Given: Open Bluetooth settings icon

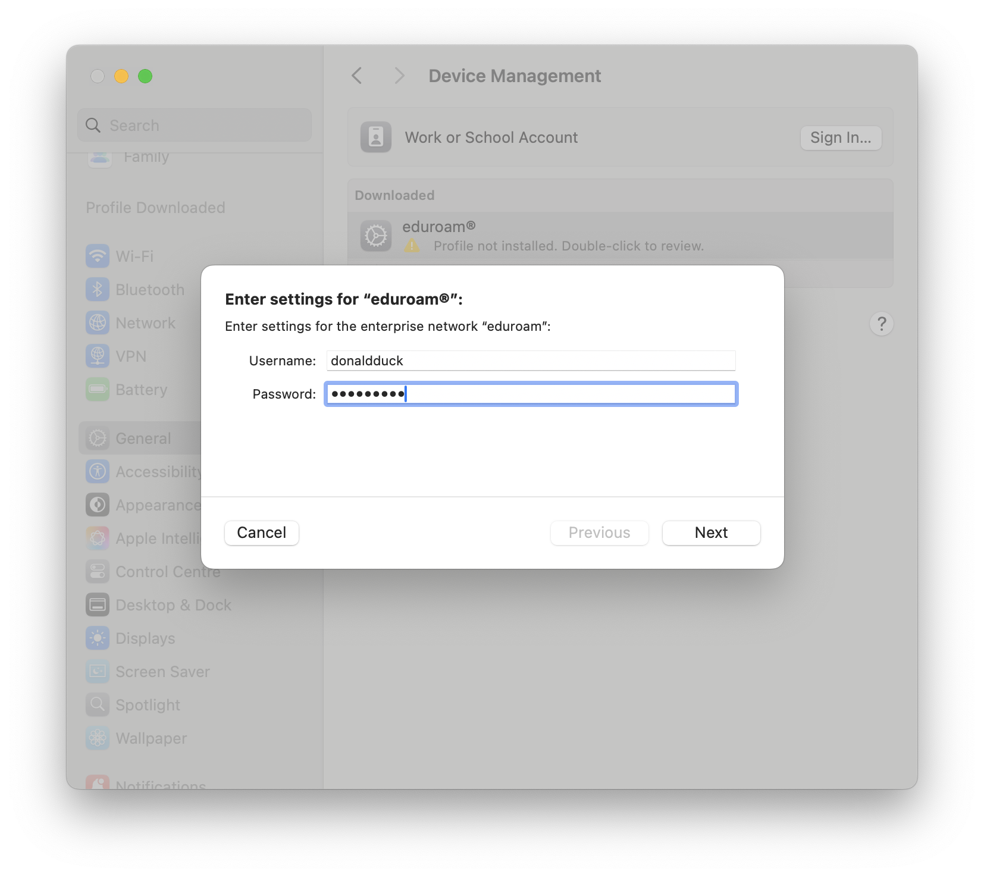Looking at the screenshot, I should coord(98,290).
